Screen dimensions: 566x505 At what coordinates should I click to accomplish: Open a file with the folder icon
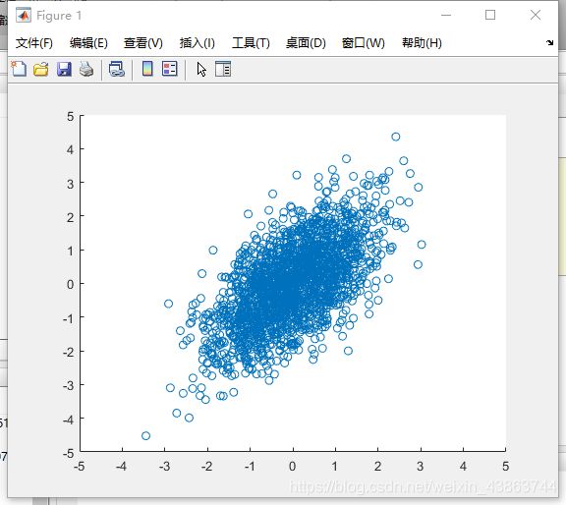(41, 69)
